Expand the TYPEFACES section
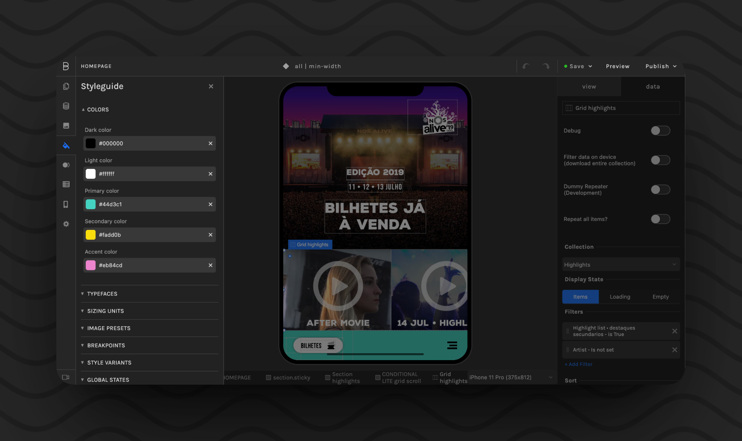The image size is (742, 441). tap(102, 294)
